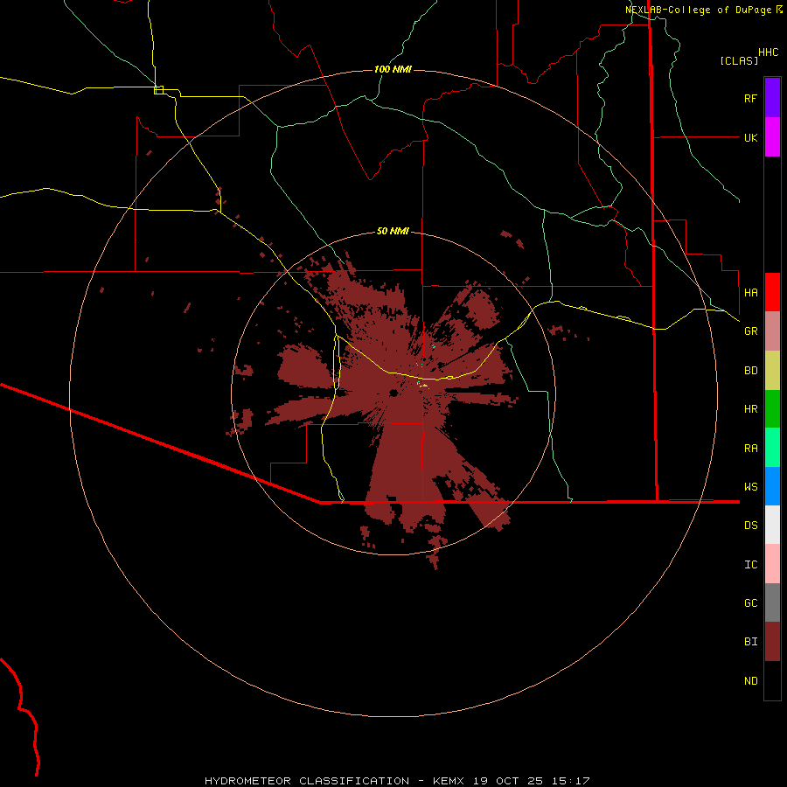787x787 pixels.
Task: Click the UK magenta legend swatch
Action: (x=772, y=137)
